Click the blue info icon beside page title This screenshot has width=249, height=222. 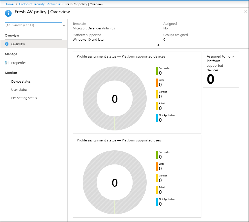[9, 13]
